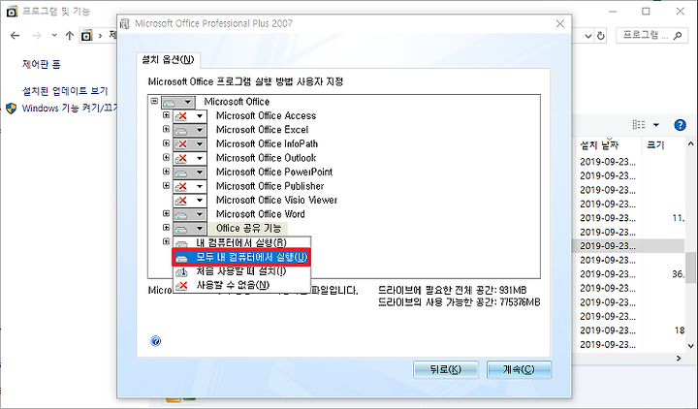Maximize the Programs and Features window
Screen dimensions: 698x409
646,12
